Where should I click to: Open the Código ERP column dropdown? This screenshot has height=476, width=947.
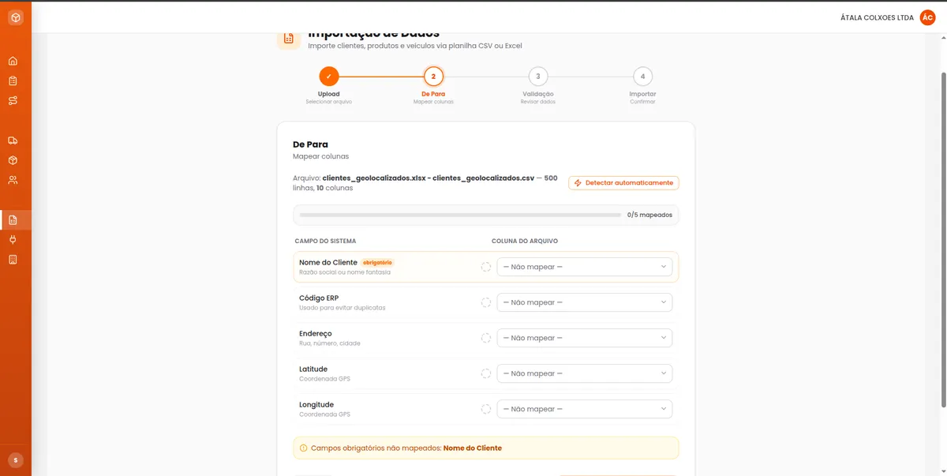(x=585, y=302)
